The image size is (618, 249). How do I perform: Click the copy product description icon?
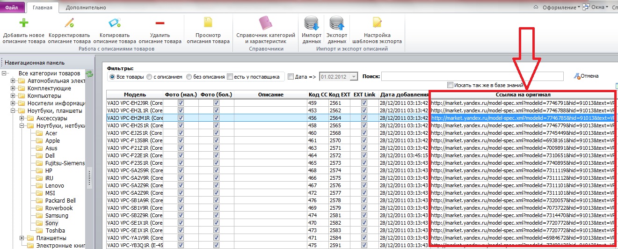point(115,22)
